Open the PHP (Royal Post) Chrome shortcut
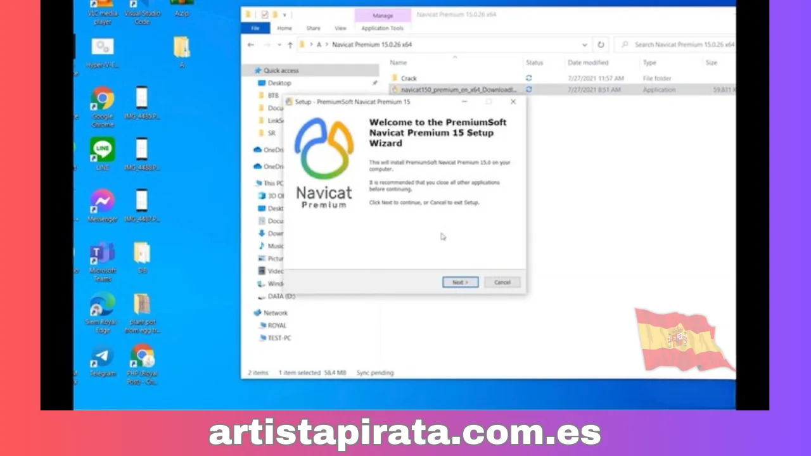811x456 pixels. (x=142, y=365)
